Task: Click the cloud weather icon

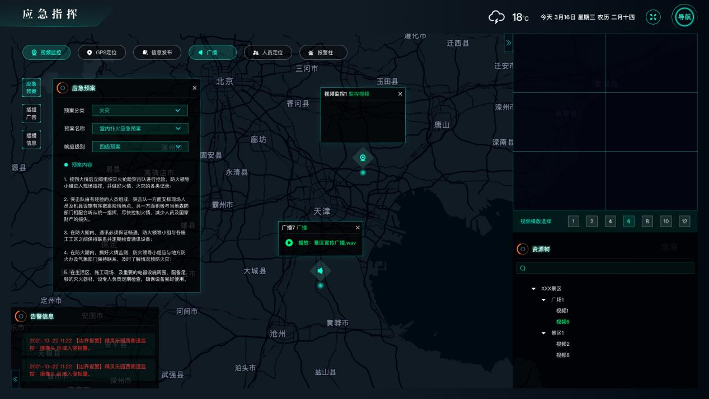Action: [x=496, y=17]
